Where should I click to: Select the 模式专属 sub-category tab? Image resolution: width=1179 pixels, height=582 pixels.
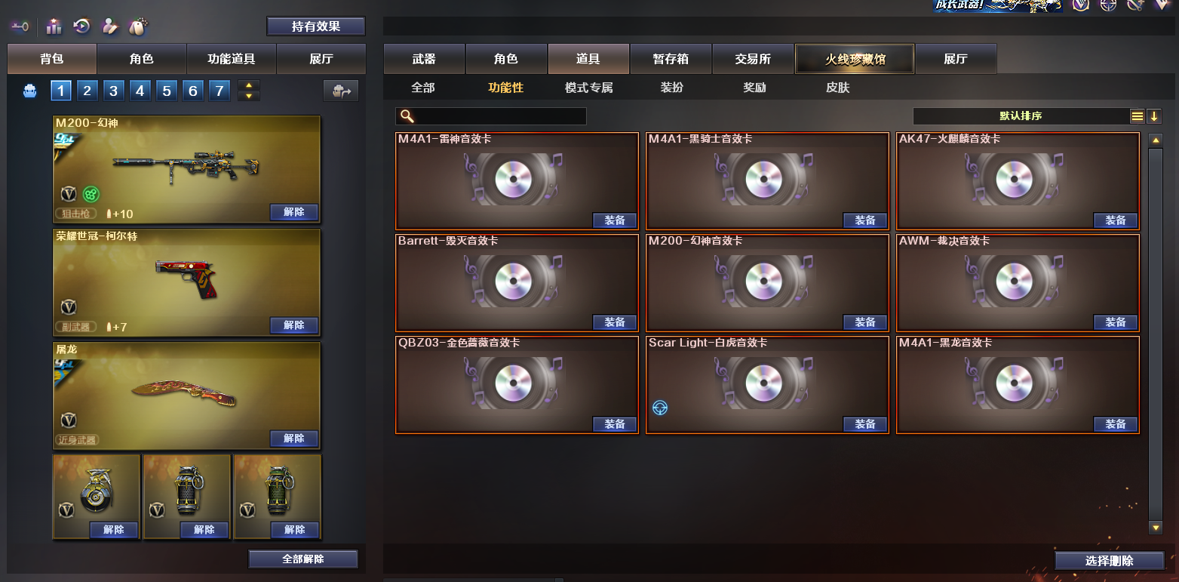coord(589,88)
